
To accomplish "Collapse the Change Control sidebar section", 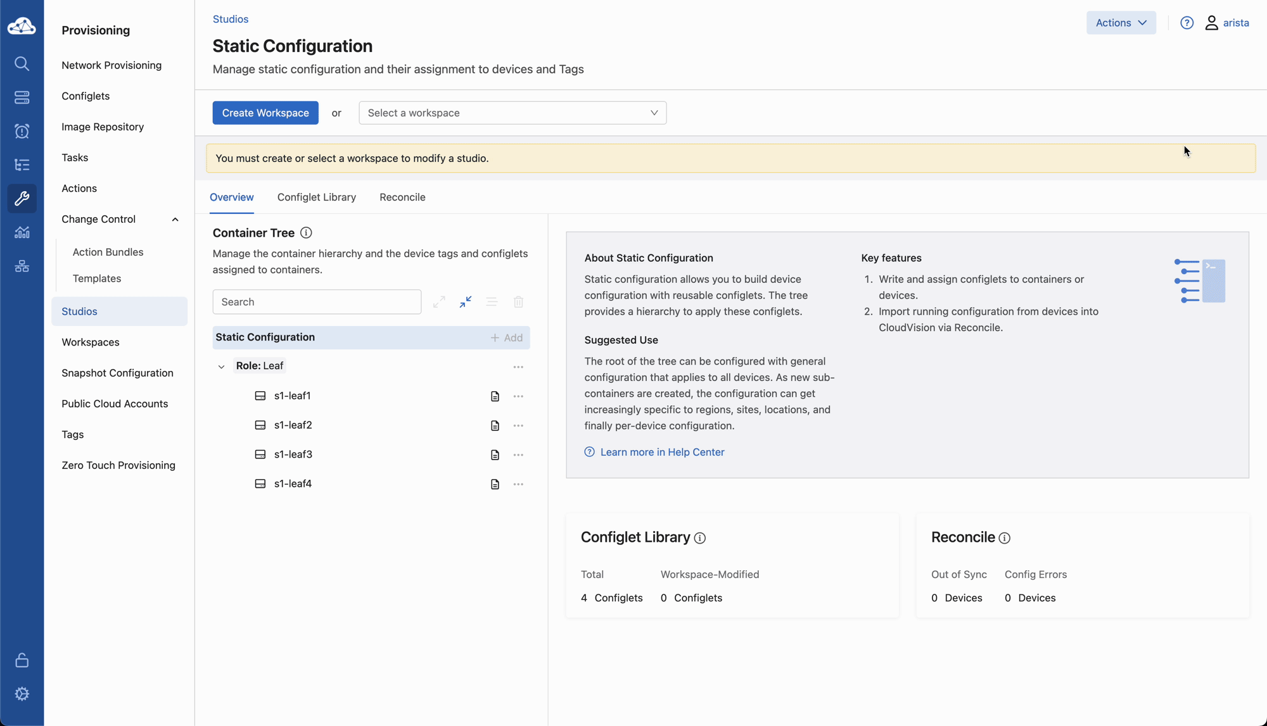I will (175, 220).
